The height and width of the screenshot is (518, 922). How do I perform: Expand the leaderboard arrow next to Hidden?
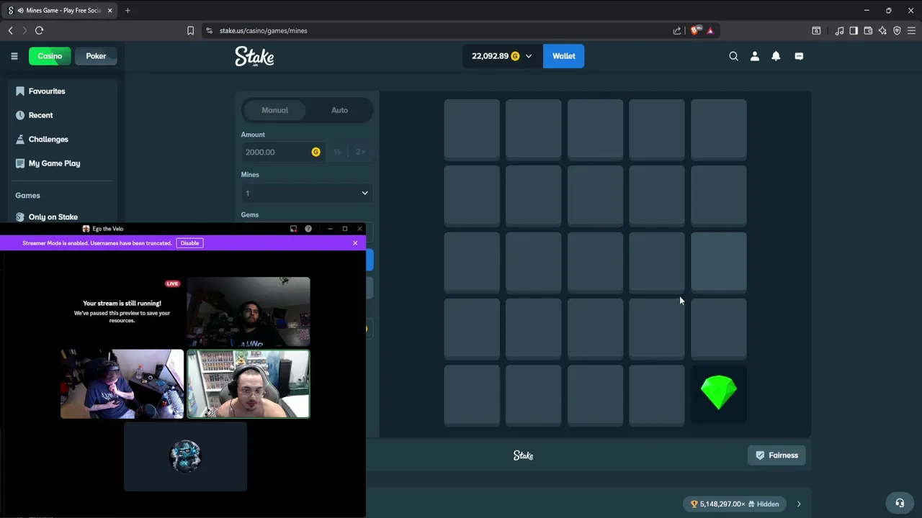[x=798, y=504]
